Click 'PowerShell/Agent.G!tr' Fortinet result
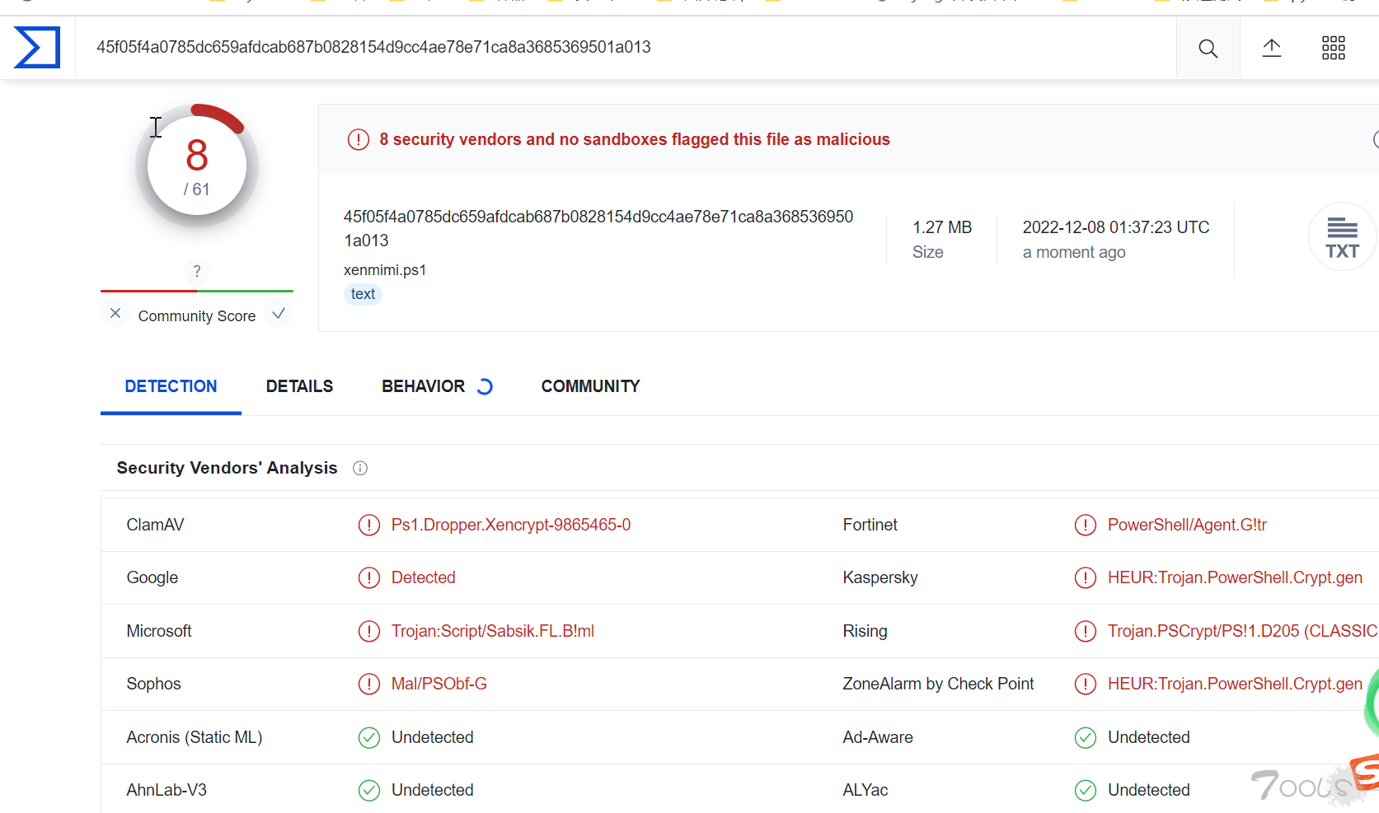Screen dimensions: 1379x813 [1187, 525]
